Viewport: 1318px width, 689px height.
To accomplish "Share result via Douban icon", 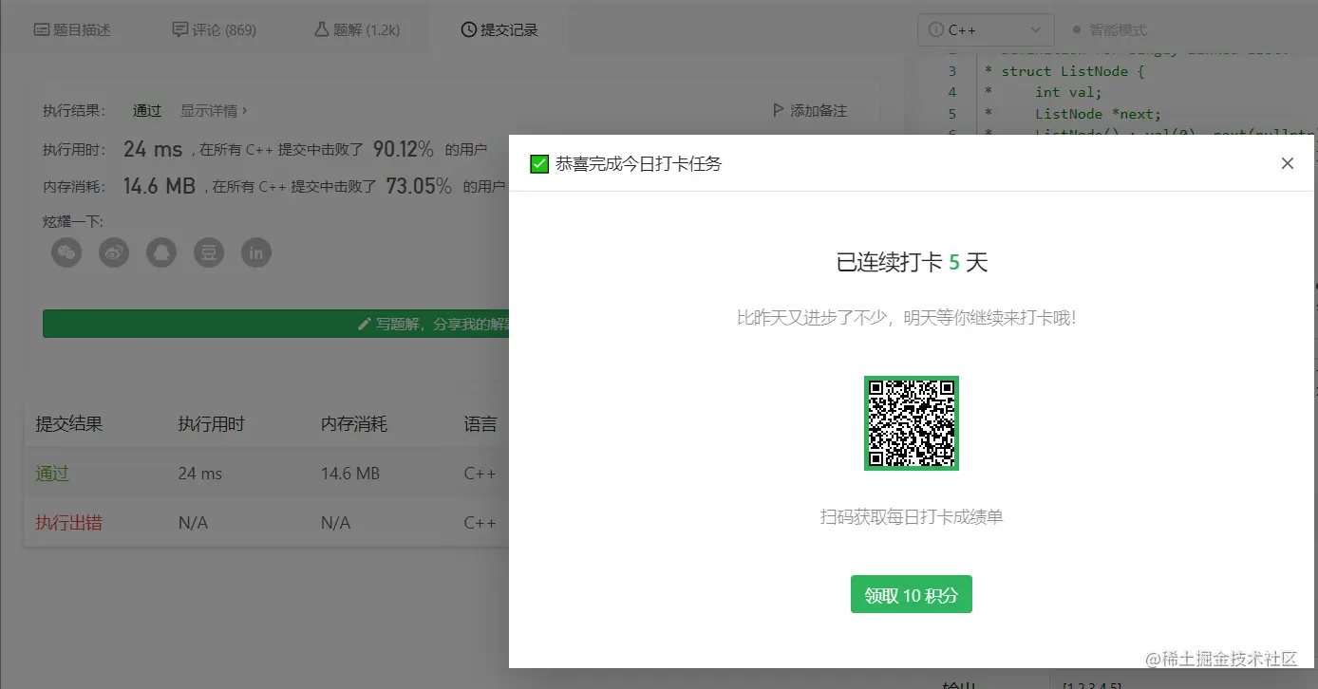I will (209, 252).
